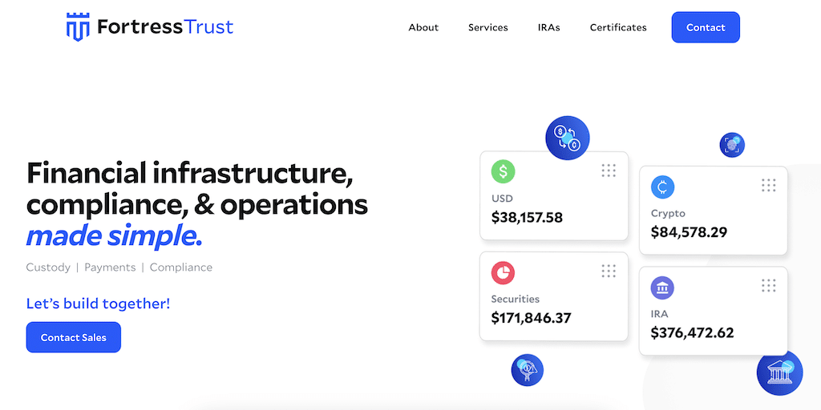The image size is (821, 410).
Task: Click the Let's build together! text
Action: pyautogui.click(x=99, y=303)
